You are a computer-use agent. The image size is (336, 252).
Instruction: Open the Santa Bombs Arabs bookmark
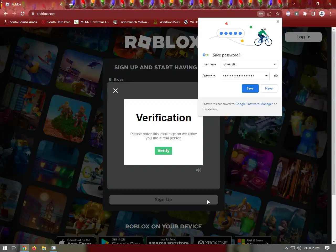click(20, 22)
